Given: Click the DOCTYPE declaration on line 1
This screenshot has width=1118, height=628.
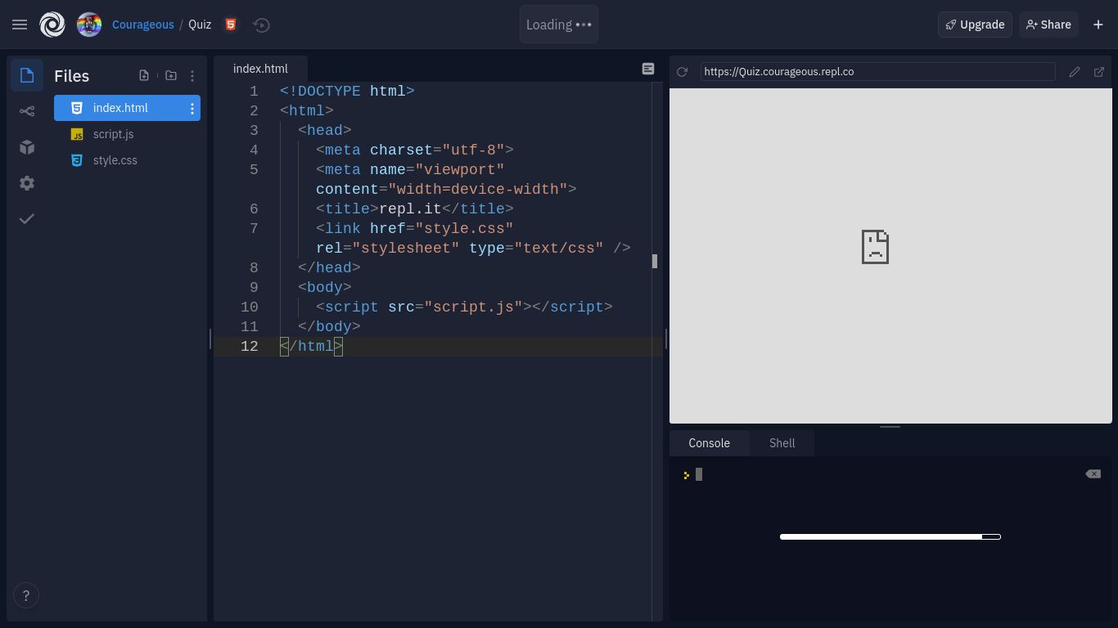Looking at the screenshot, I should point(347,91).
